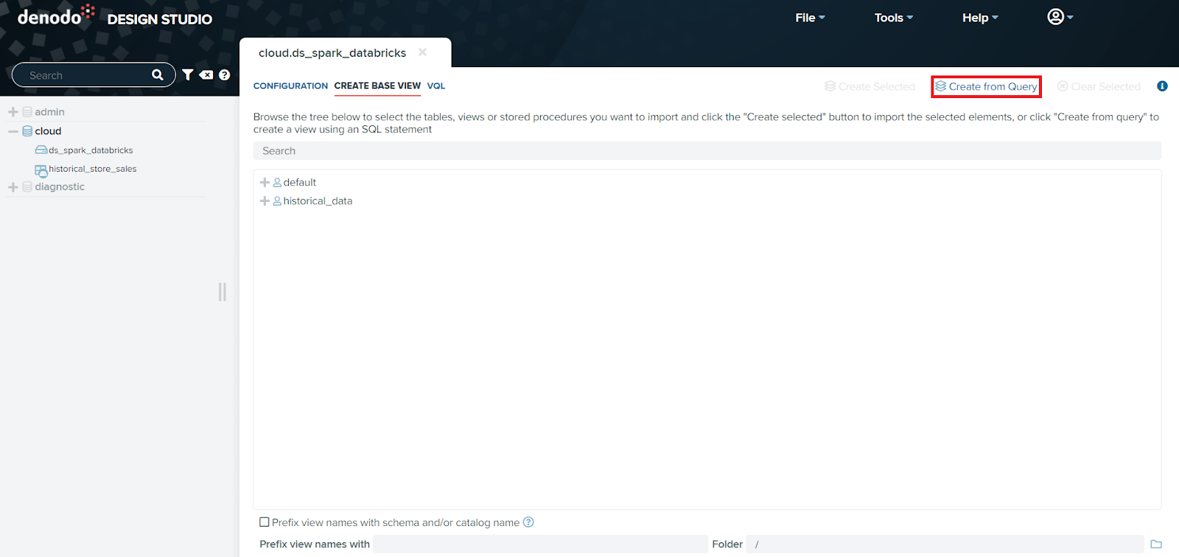
Task: Open help for prefix view names option
Action: pos(528,522)
